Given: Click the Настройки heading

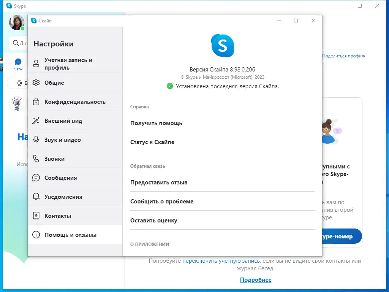Looking at the screenshot, I should [54, 44].
